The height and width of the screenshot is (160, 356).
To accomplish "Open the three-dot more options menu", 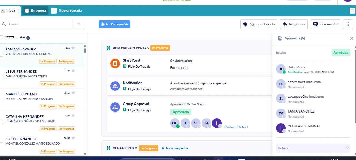I will (348, 24).
